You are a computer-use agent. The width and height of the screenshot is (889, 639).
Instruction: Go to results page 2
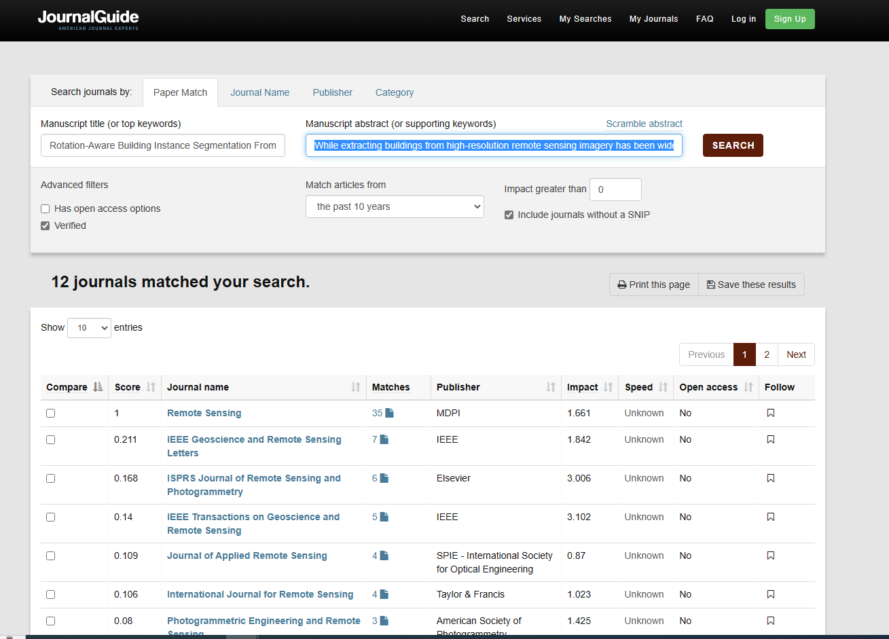coord(766,354)
